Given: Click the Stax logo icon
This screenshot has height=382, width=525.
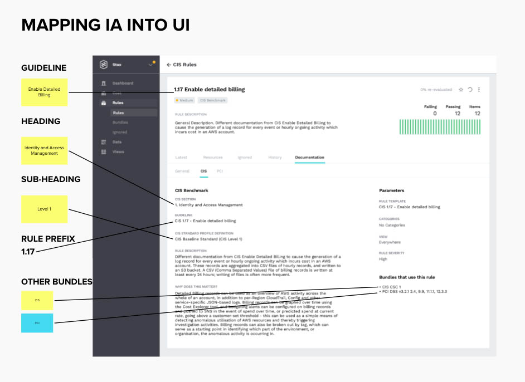Looking at the screenshot, I should pyautogui.click(x=104, y=65).
